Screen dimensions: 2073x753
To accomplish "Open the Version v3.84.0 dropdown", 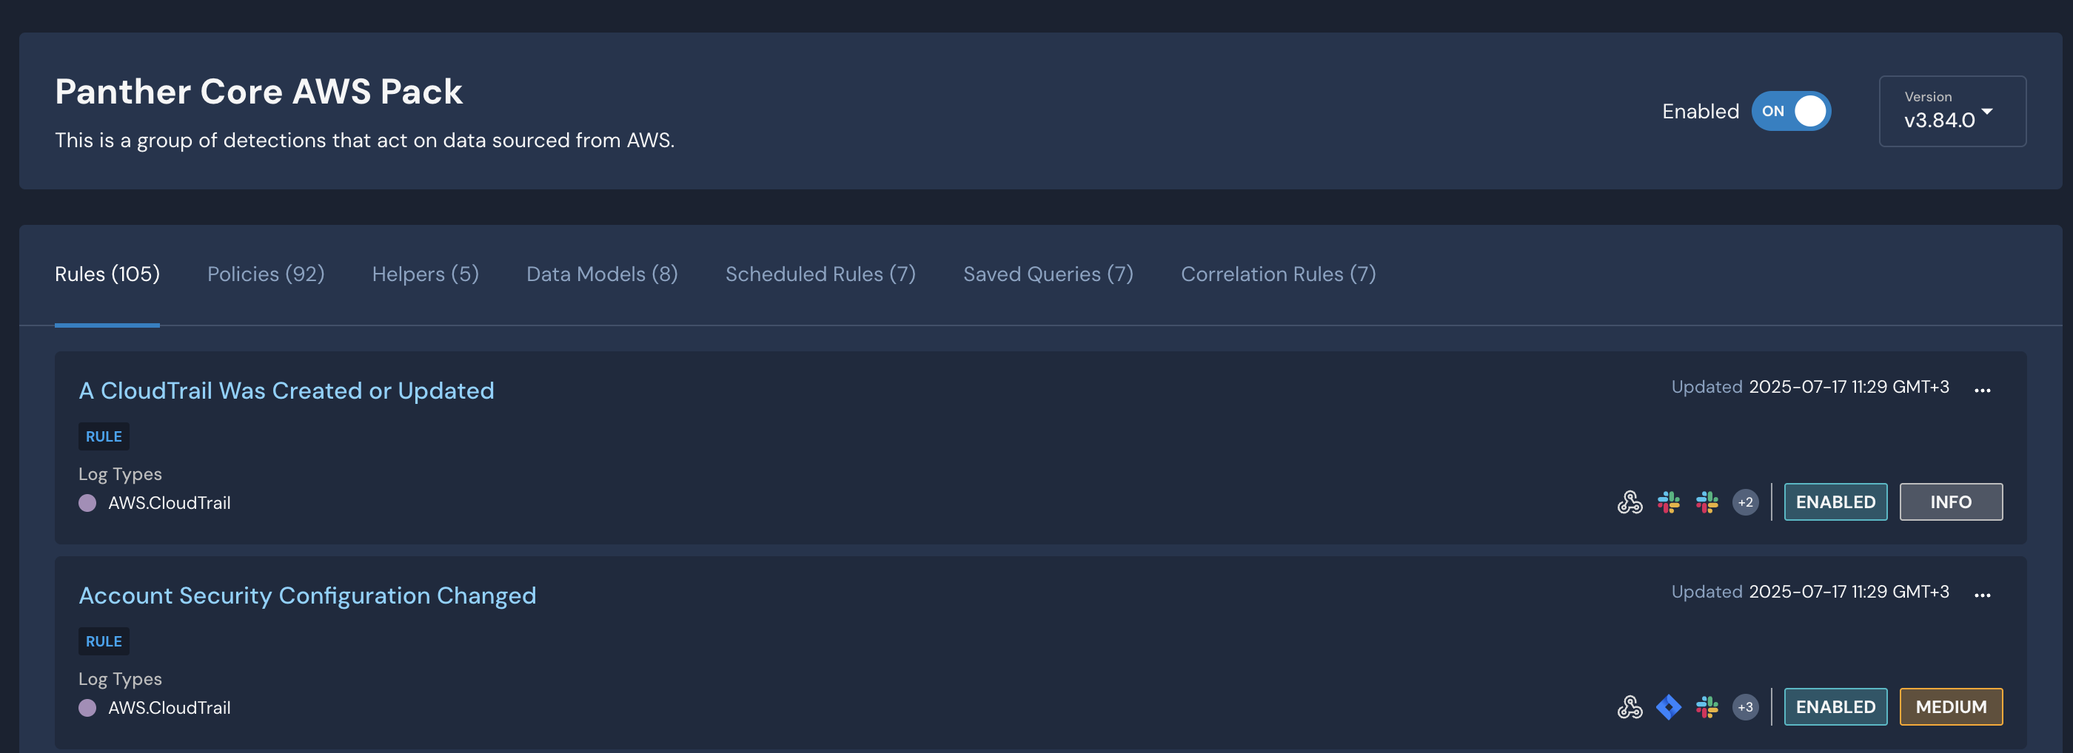I will pyautogui.click(x=1952, y=112).
